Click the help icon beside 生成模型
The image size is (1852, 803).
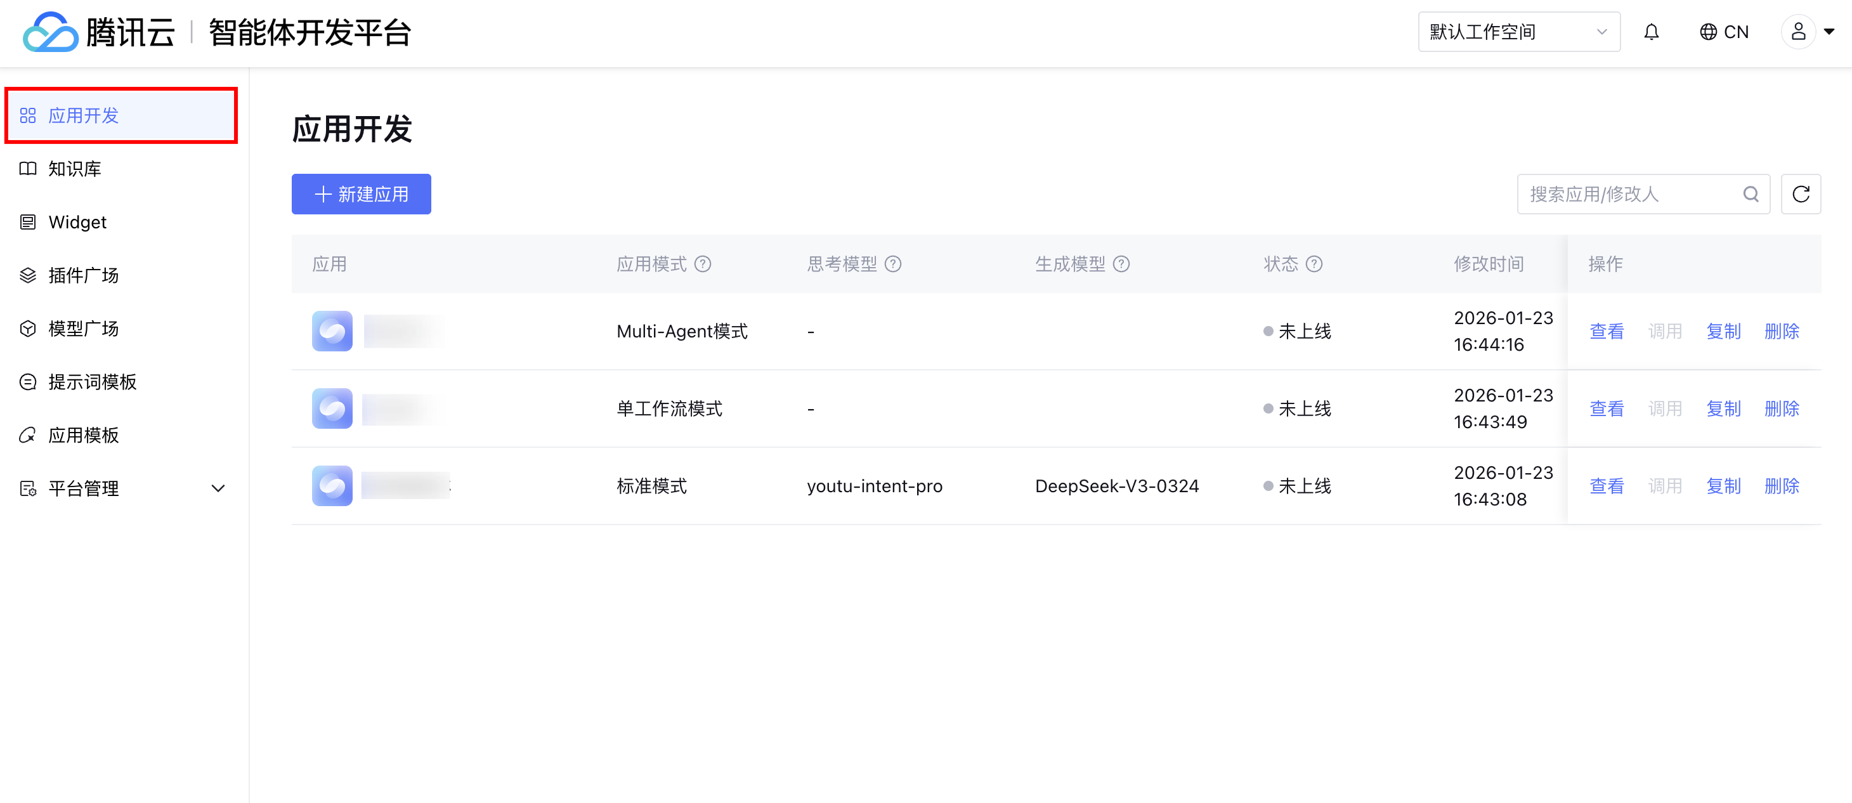point(1121,264)
